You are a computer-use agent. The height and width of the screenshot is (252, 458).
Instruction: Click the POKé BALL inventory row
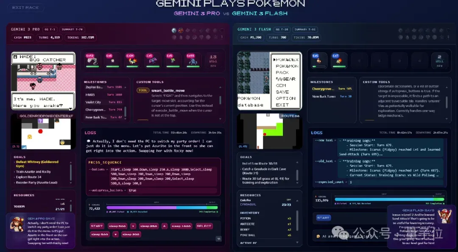coord(265,235)
